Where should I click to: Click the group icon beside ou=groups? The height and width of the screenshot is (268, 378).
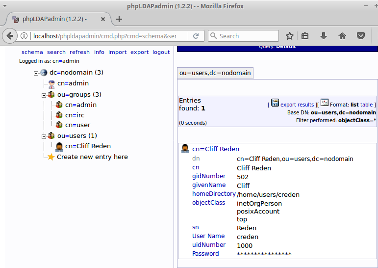(x=51, y=94)
